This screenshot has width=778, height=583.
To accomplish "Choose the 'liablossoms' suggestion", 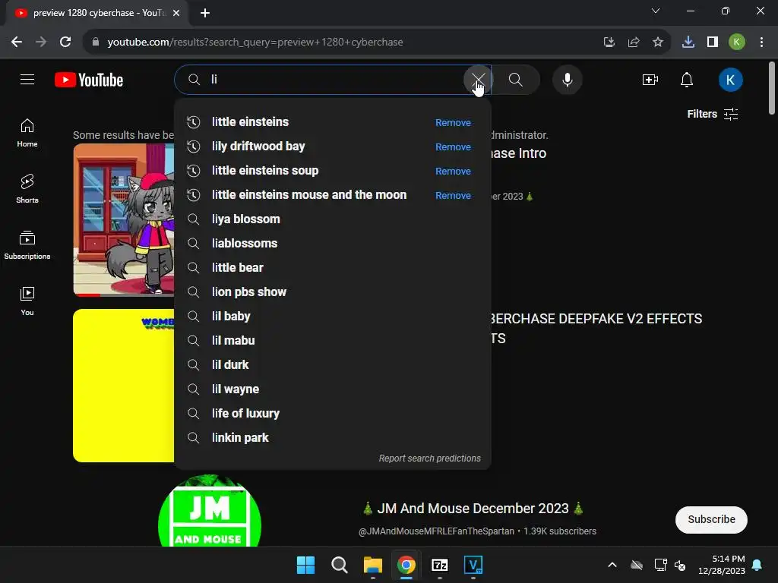I will [333, 244].
